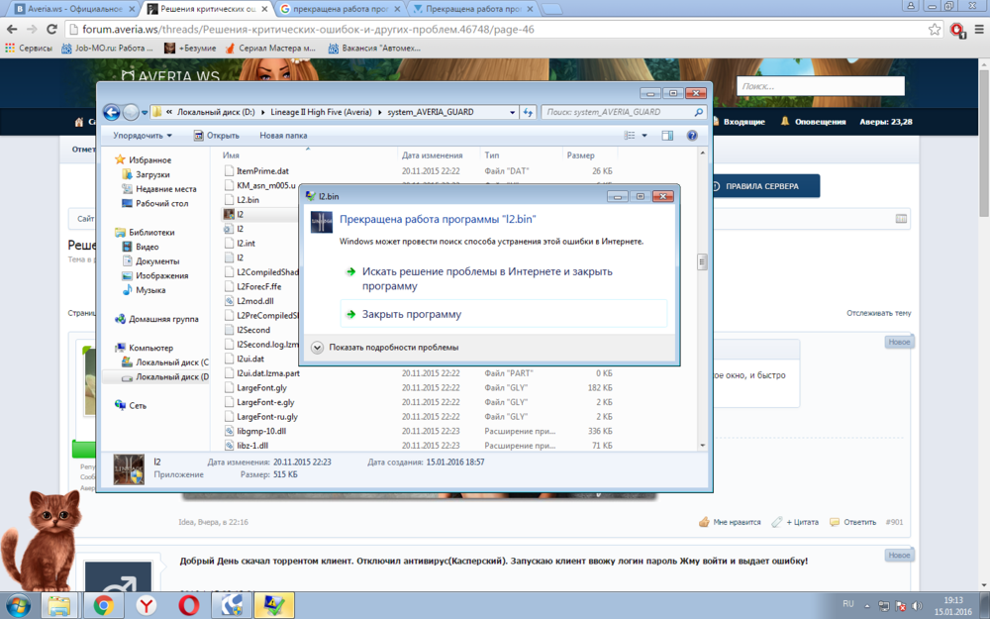Click Новая папка in Explorer toolbar
The width and height of the screenshot is (990, 619).
coord(283,136)
